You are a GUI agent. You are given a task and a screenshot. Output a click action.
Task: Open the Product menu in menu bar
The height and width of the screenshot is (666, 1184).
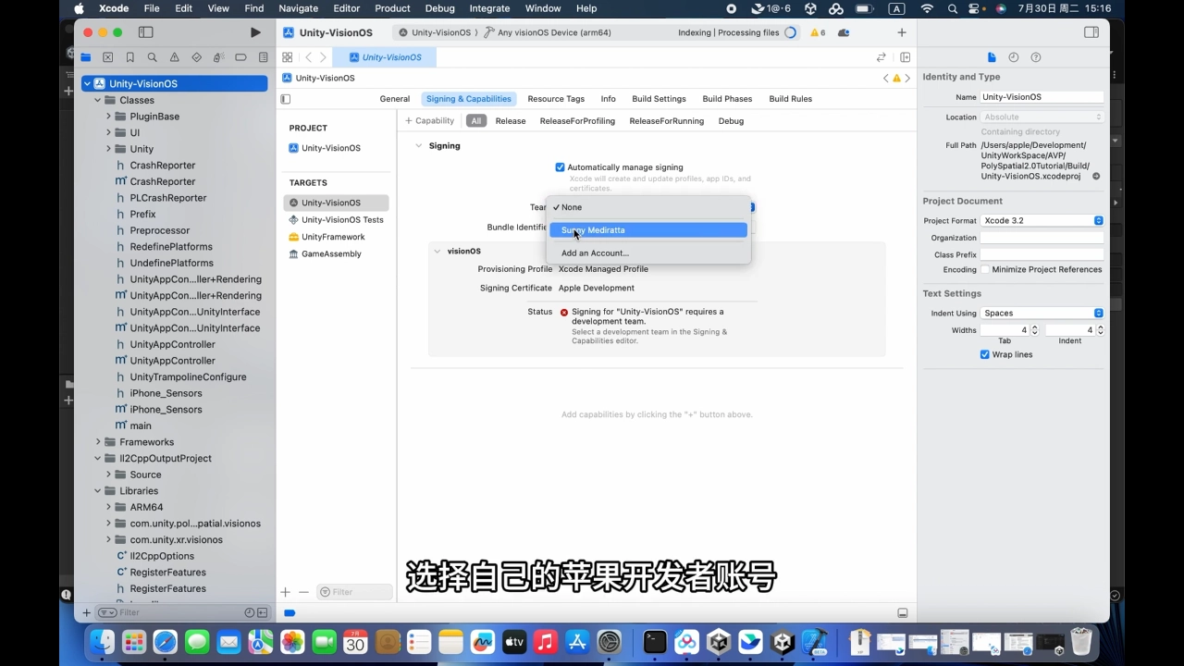(x=392, y=8)
